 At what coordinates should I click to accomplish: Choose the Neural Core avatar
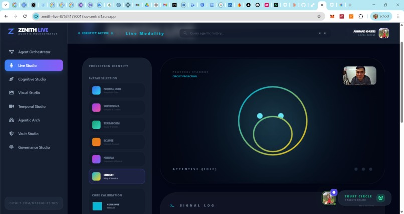117,90
